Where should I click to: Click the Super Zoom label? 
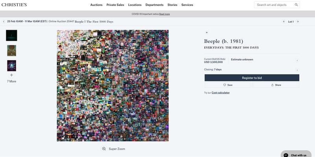pos(117,149)
